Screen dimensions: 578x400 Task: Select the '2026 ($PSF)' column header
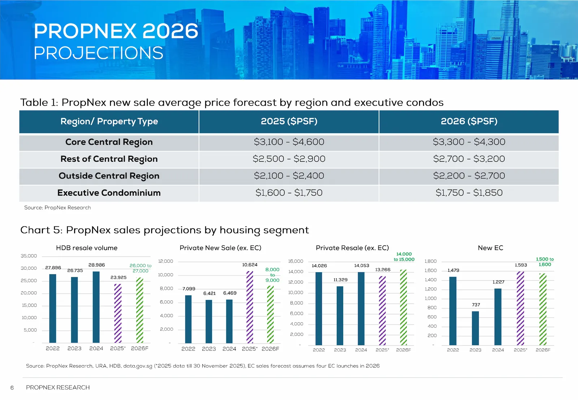(469, 122)
